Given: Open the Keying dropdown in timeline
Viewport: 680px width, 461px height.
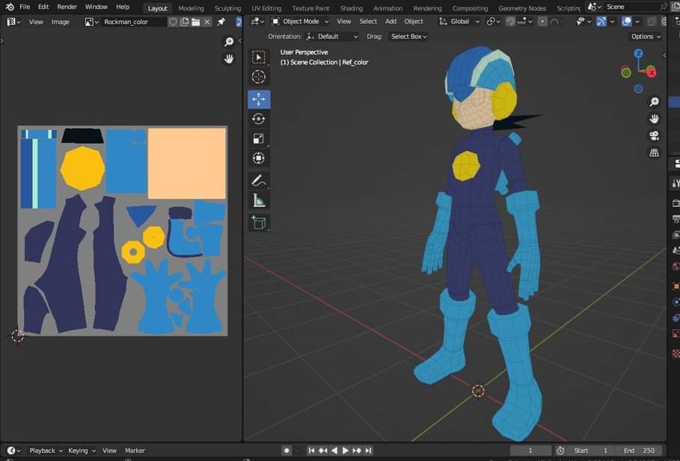Looking at the screenshot, I should pos(82,451).
